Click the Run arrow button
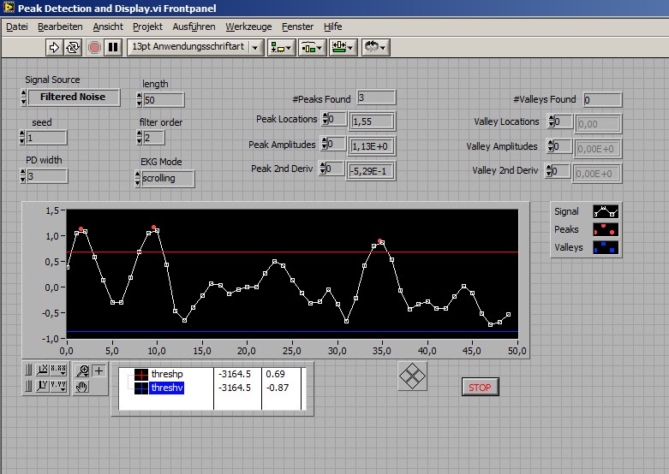Screen dimensions: 669x474 pyautogui.click(x=54, y=47)
